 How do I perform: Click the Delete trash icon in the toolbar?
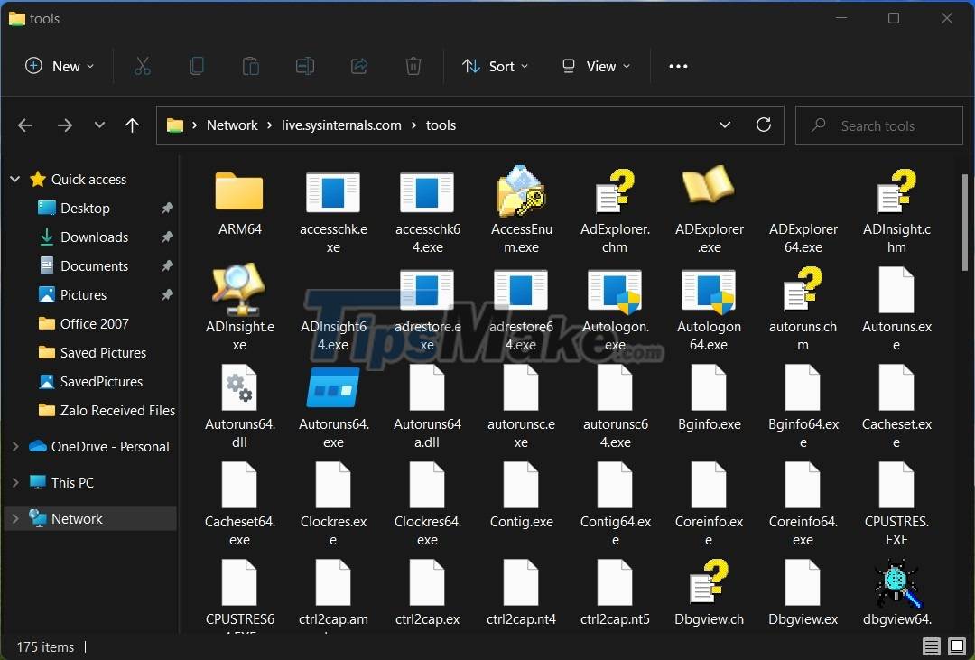pos(413,66)
